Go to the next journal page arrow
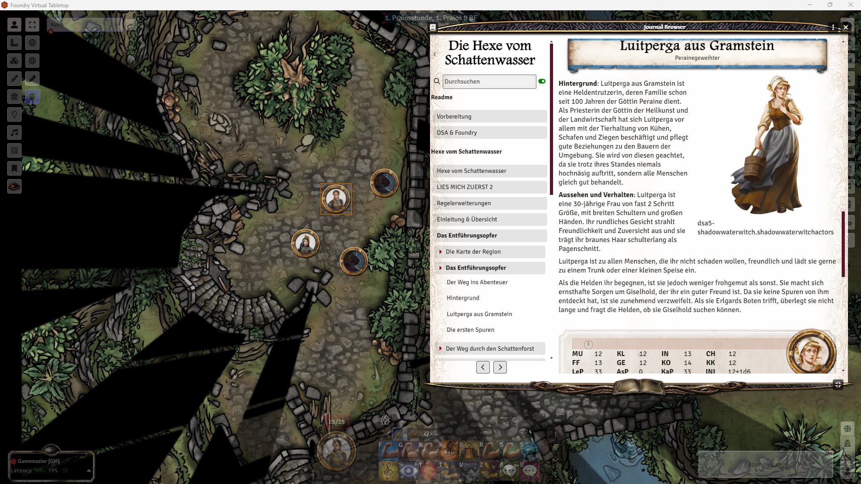The height and width of the screenshot is (484, 861). [x=500, y=367]
